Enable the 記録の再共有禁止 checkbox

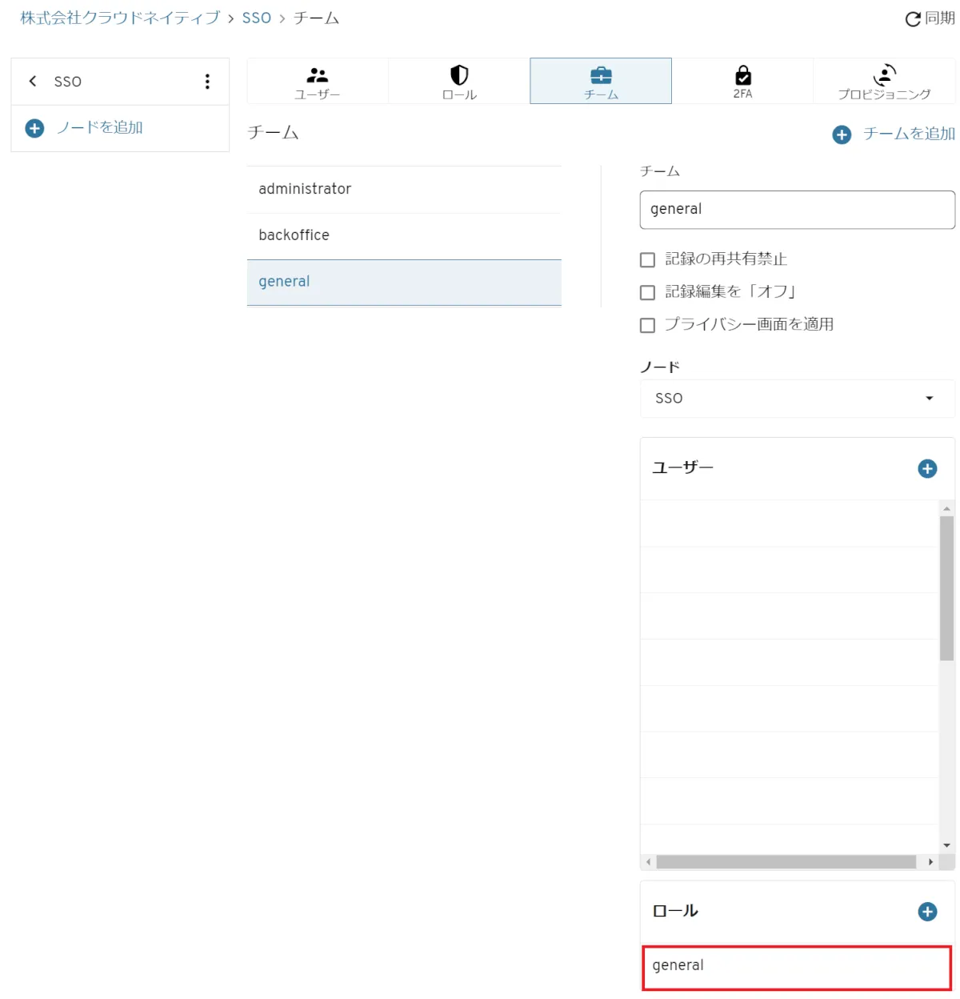[x=648, y=260]
